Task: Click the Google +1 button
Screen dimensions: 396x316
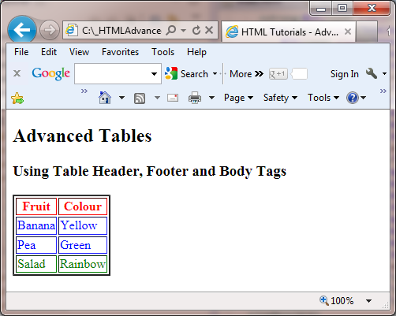Action: click(x=278, y=74)
